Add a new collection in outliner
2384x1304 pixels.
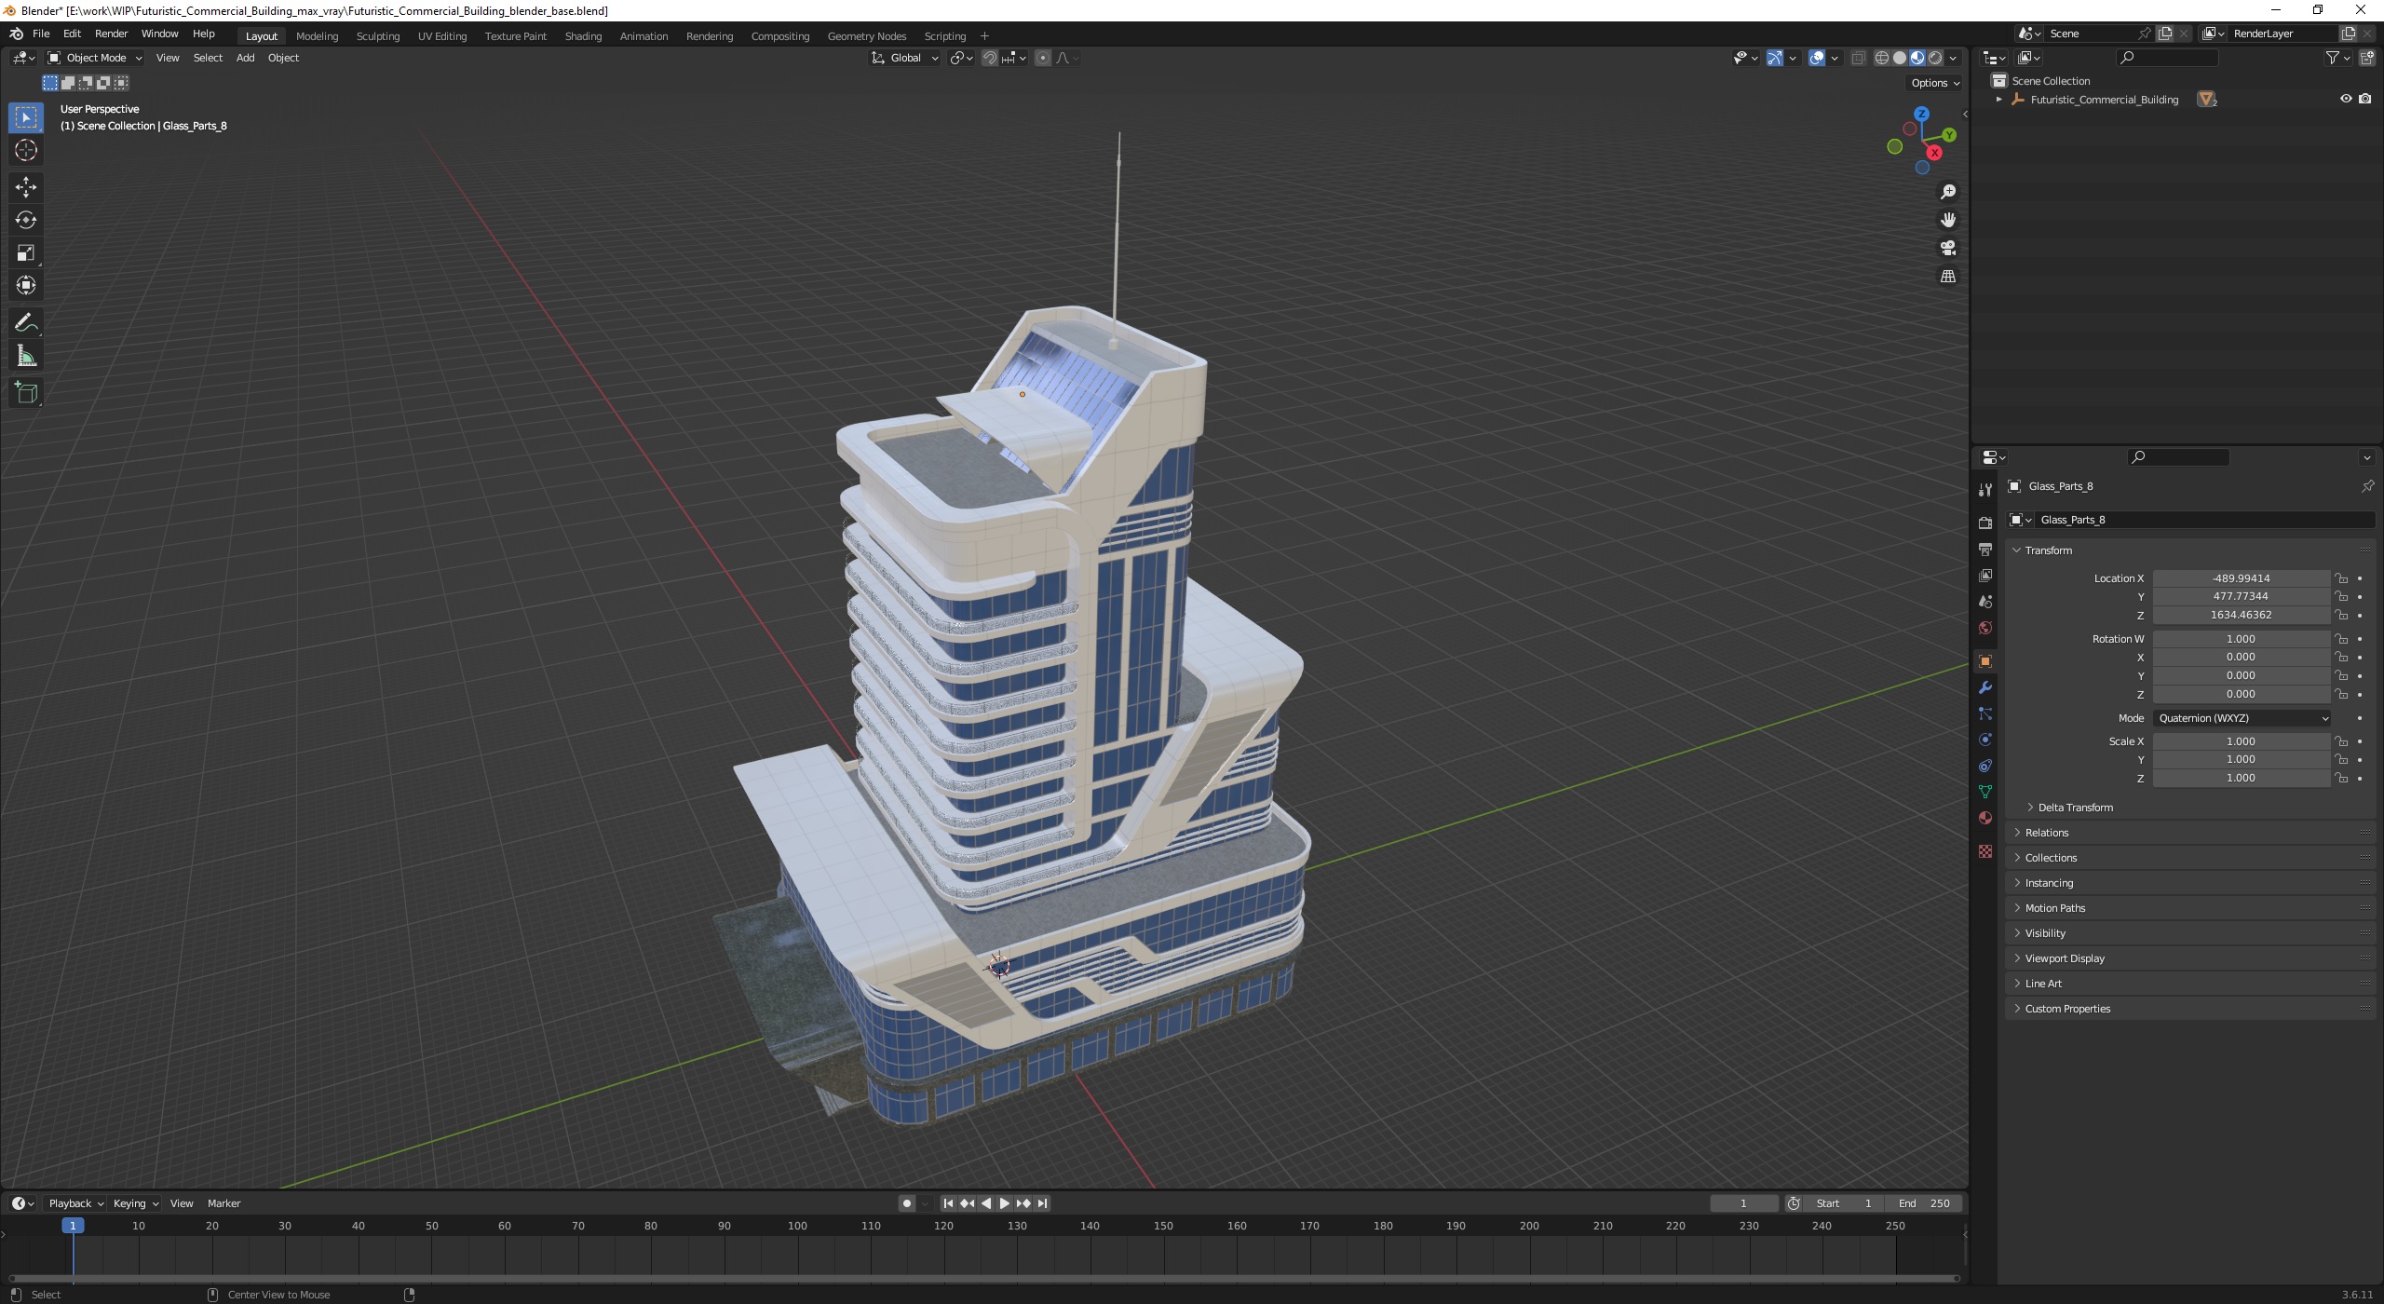point(2366,58)
